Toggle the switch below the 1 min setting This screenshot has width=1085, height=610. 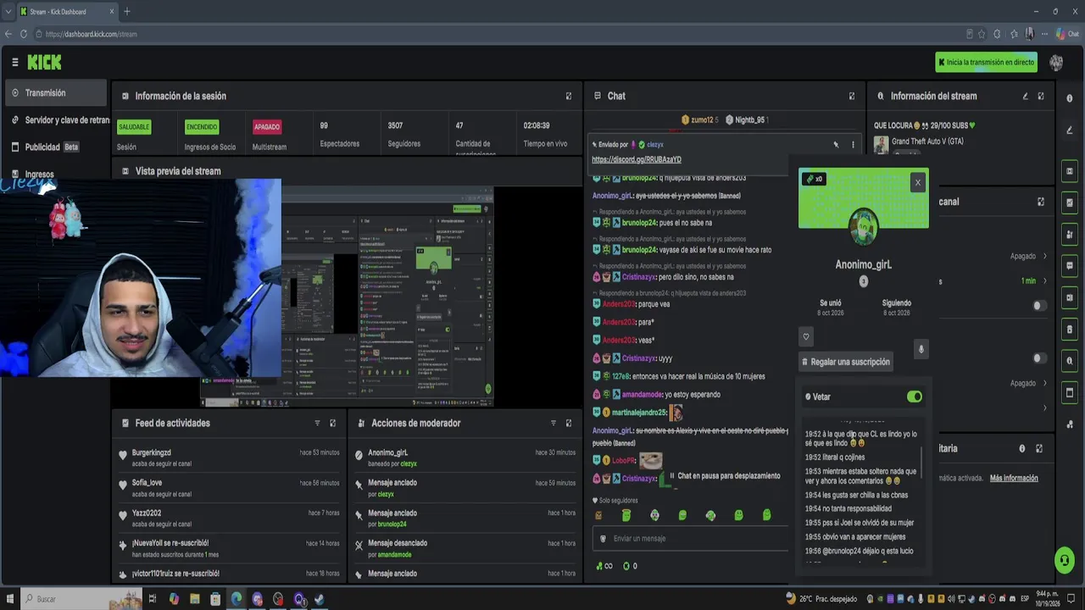[x=1038, y=306]
